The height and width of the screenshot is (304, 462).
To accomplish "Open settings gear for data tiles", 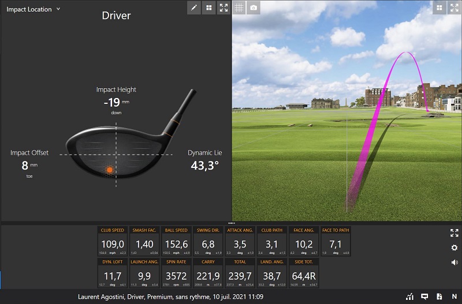I will coord(454,248).
